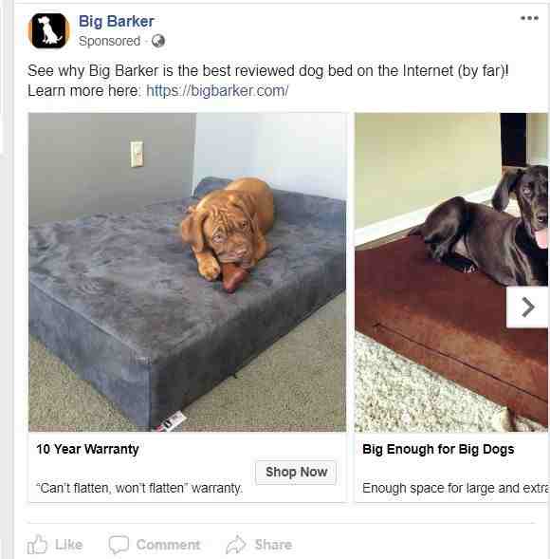Click the thumbs-up Like icon
Image resolution: width=550 pixels, height=559 pixels.
coord(37,545)
